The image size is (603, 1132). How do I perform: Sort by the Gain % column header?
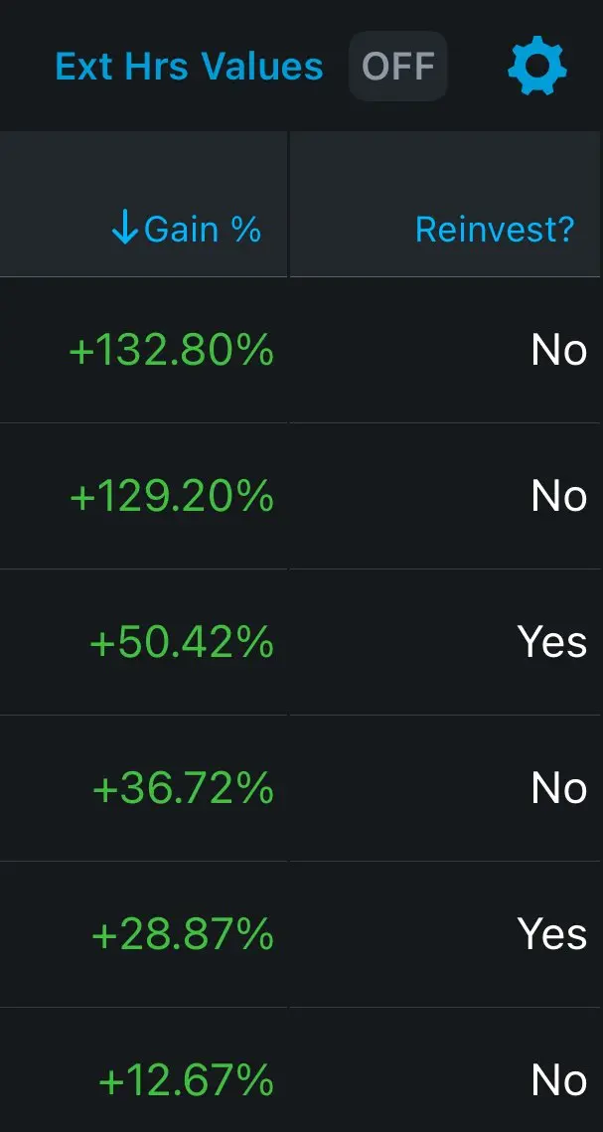[186, 230]
